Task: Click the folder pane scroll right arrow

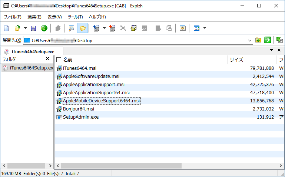Action: click(50, 166)
